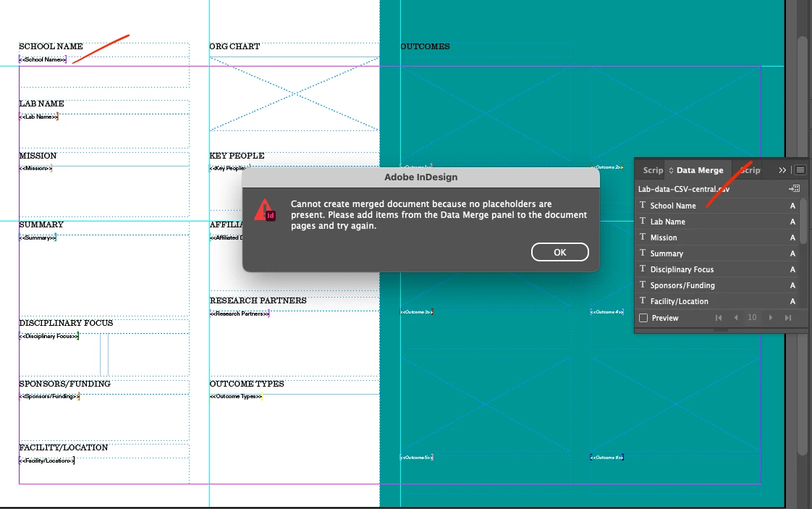Select Summary field in Data Merge panel

point(718,253)
